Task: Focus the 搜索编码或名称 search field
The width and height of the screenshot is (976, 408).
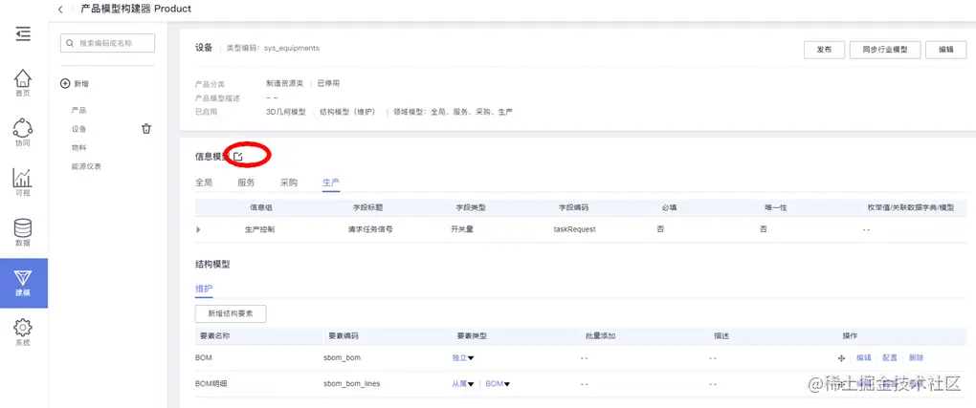Action: tap(108, 44)
